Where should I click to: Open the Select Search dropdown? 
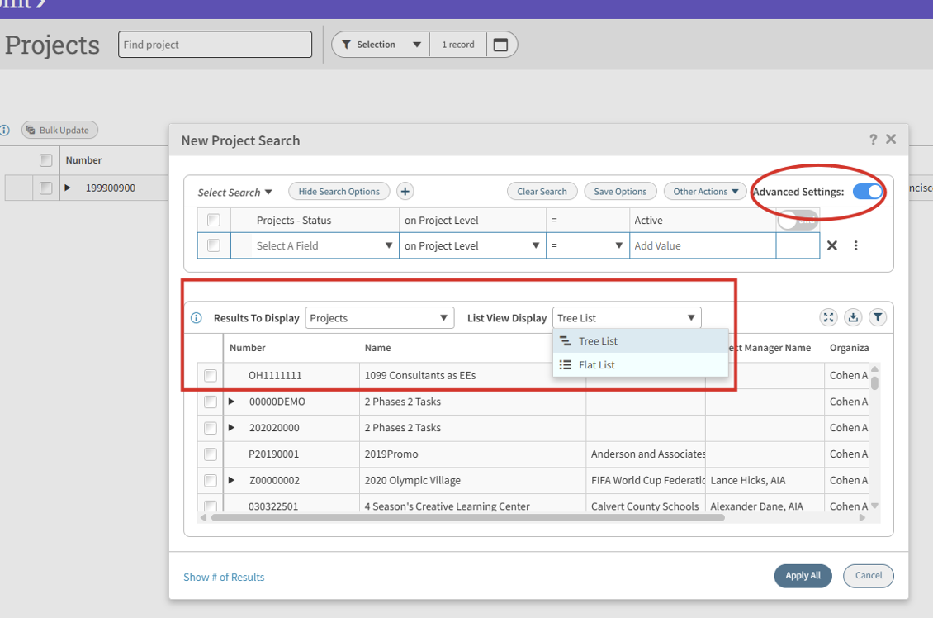pyautogui.click(x=234, y=193)
